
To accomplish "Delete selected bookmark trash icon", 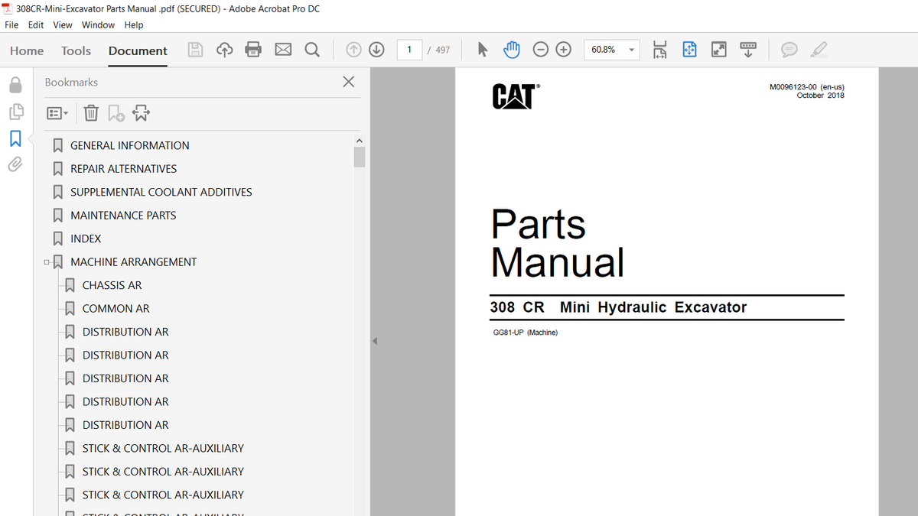I will tap(90, 113).
